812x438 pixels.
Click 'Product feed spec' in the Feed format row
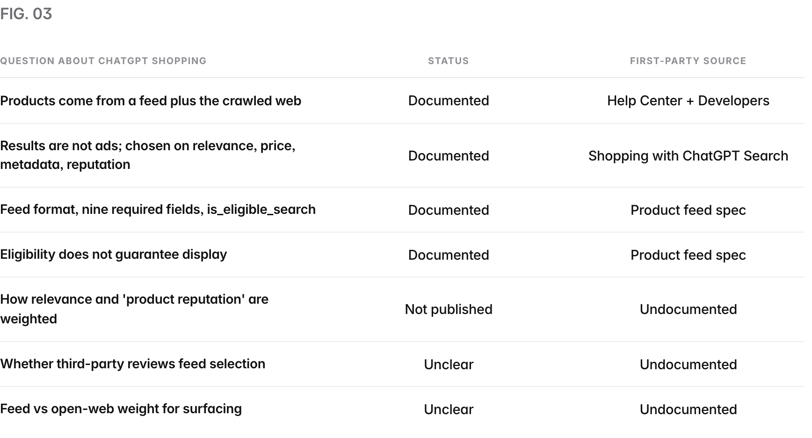[688, 210]
